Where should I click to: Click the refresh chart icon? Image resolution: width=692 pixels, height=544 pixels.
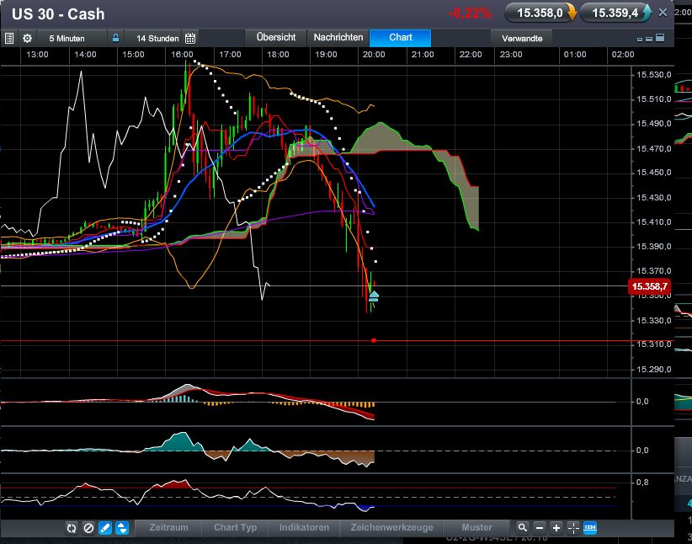click(72, 528)
